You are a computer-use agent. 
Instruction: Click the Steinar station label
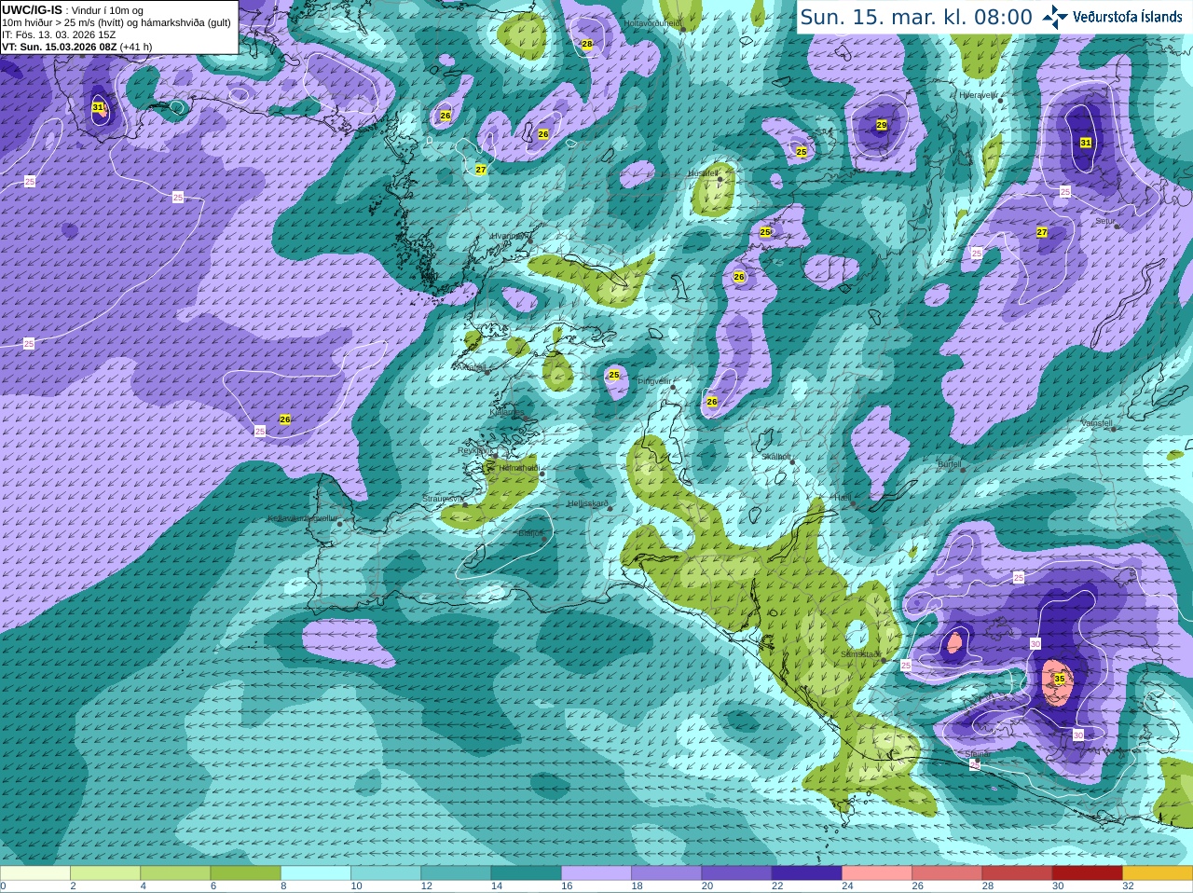(977, 754)
